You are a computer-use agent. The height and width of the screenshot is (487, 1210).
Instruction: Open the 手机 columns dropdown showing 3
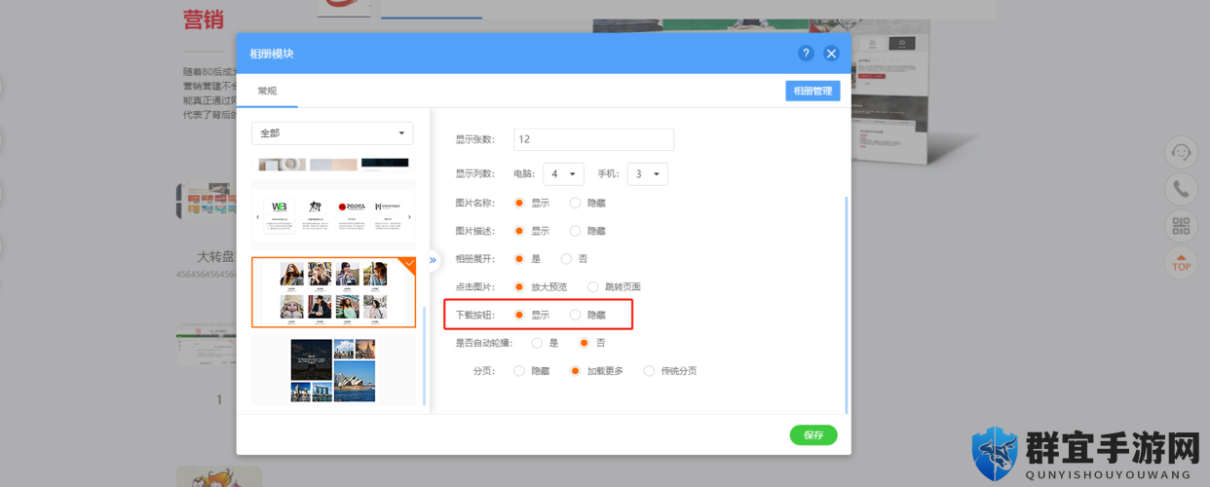pyautogui.click(x=647, y=174)
